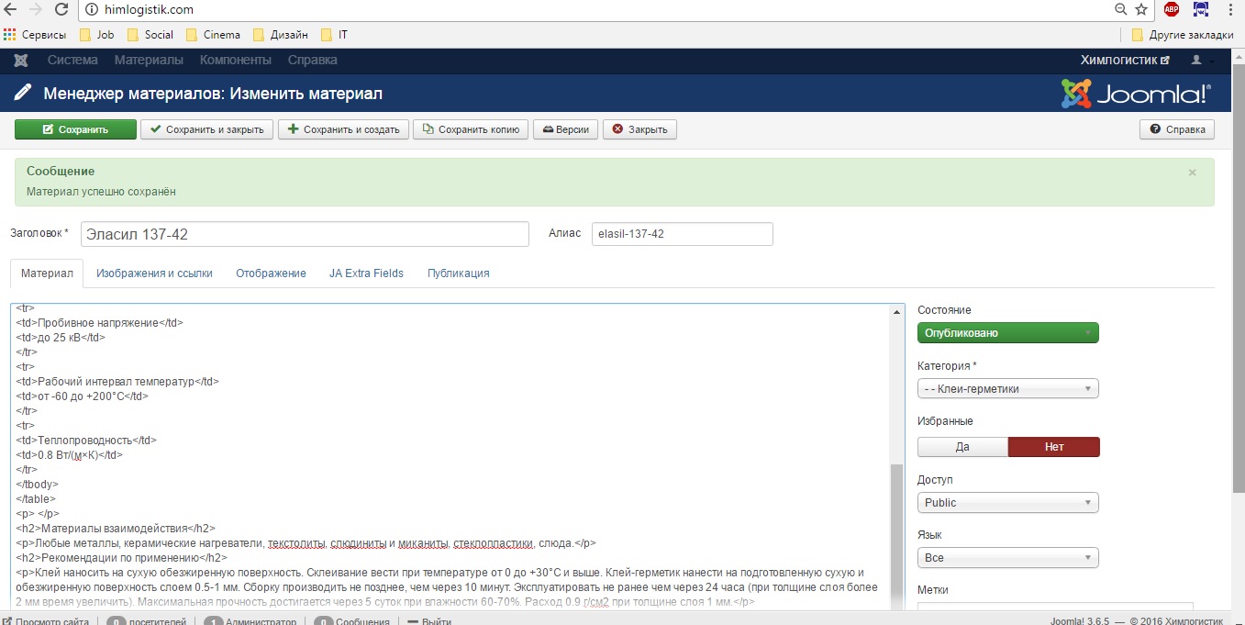Set Избранные to Нет
The width and height of the screenshot is (1245, 625).
pos(1053,447)
